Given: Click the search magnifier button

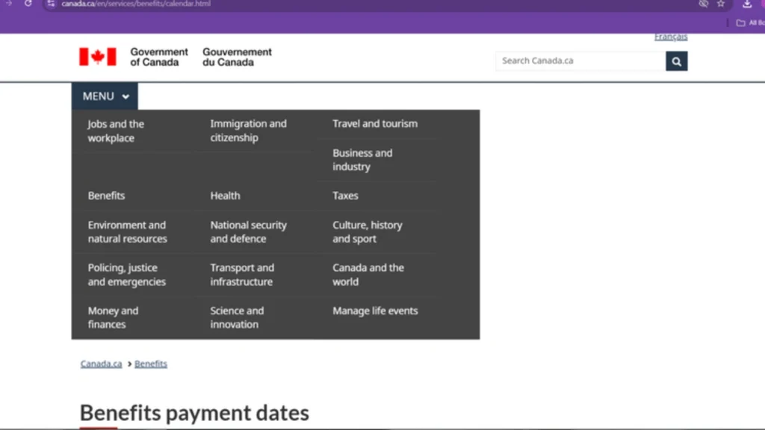Looking at the screenshot, I should (x=676, y=61).
